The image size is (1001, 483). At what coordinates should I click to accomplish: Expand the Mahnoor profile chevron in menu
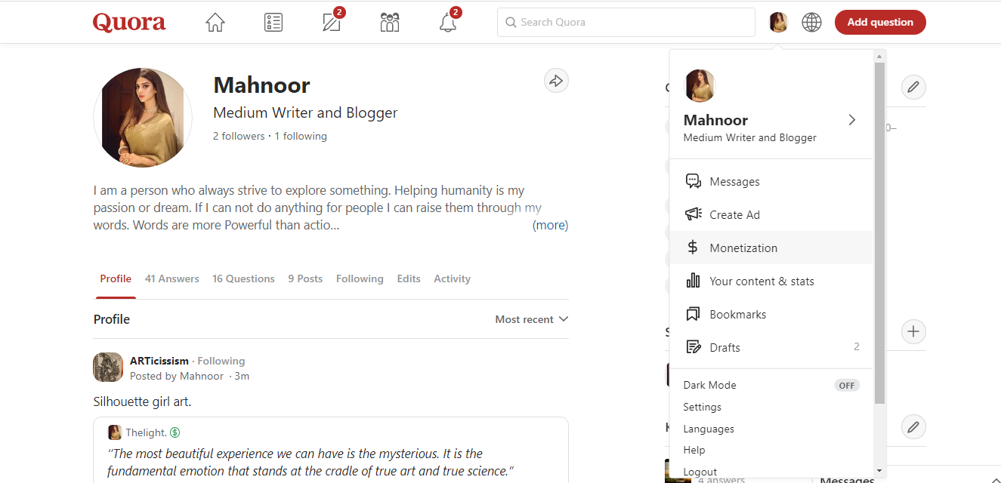tap(852, 120)
